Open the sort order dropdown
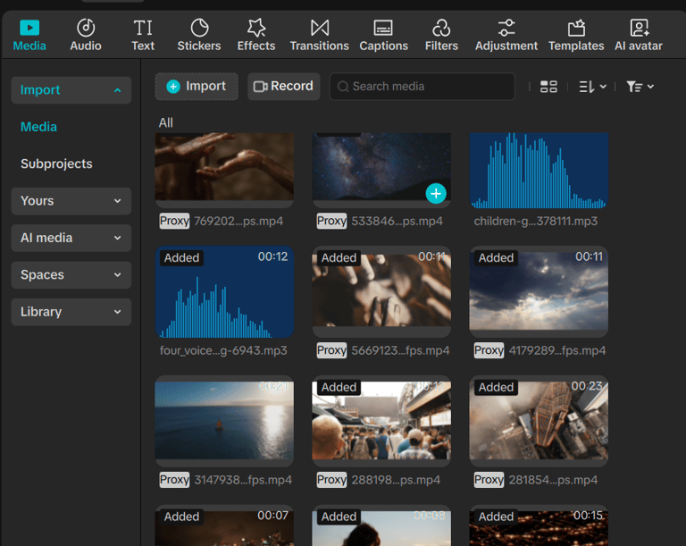The width and height of the screenshot is (686, 546). click(592, 87)
